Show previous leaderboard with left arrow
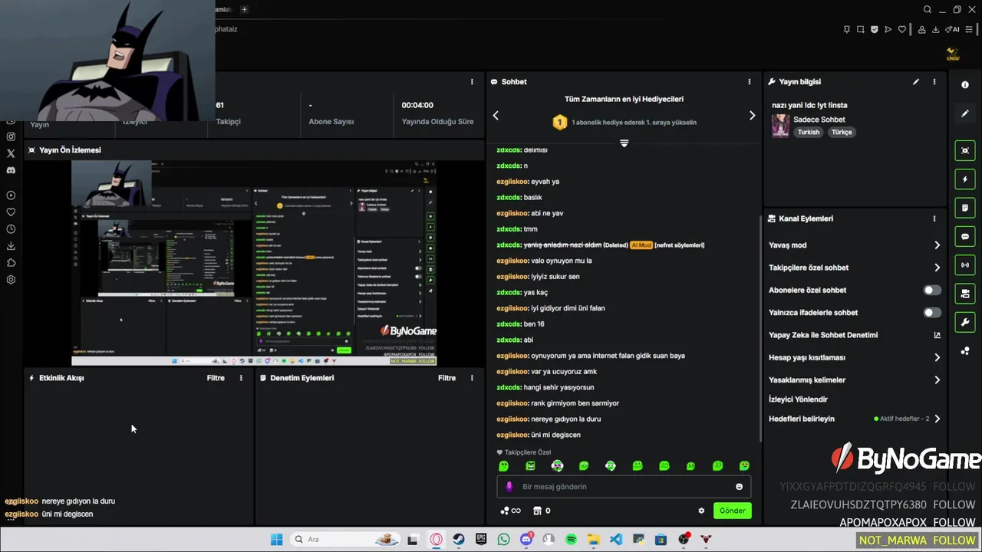Screen dimensions: 982x552 pos(496,116)
